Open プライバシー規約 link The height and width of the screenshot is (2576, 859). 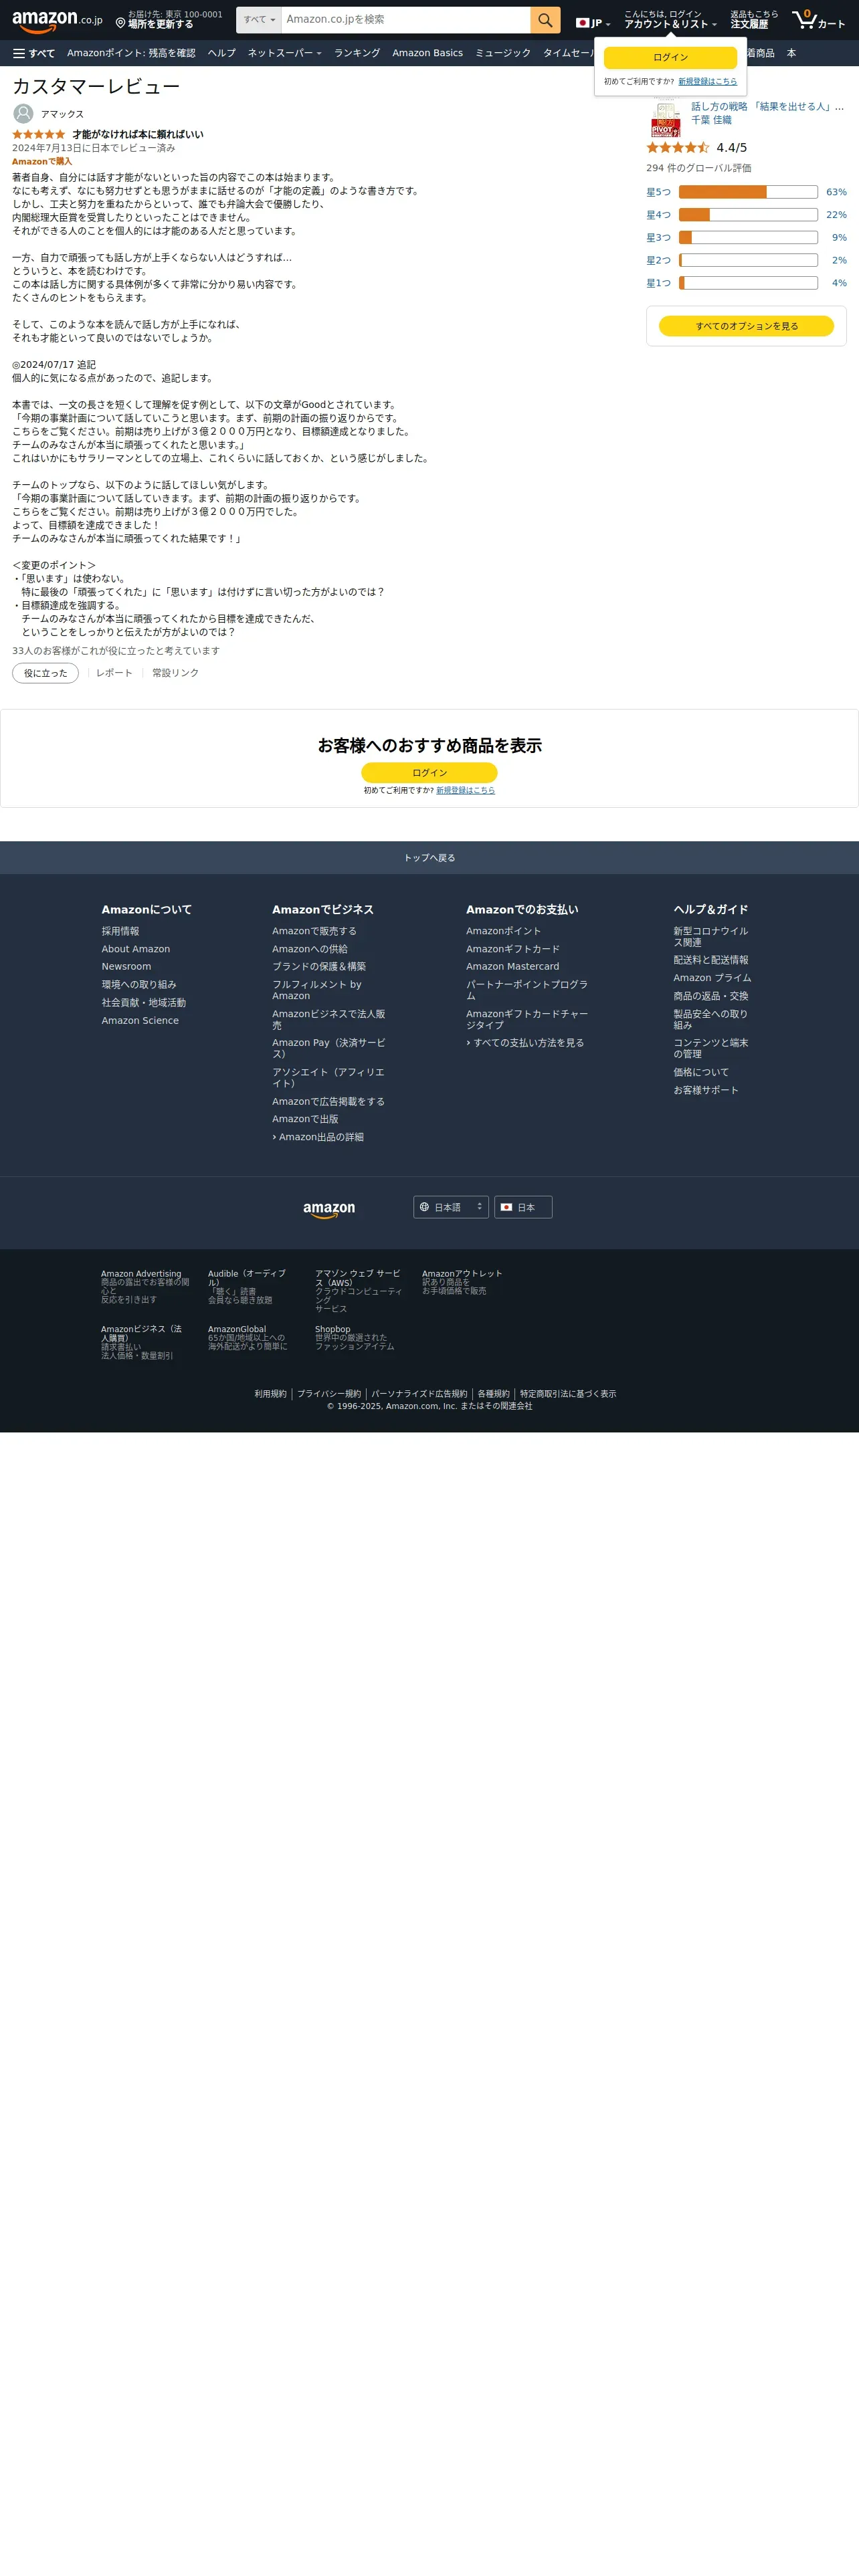point(329,1394)
